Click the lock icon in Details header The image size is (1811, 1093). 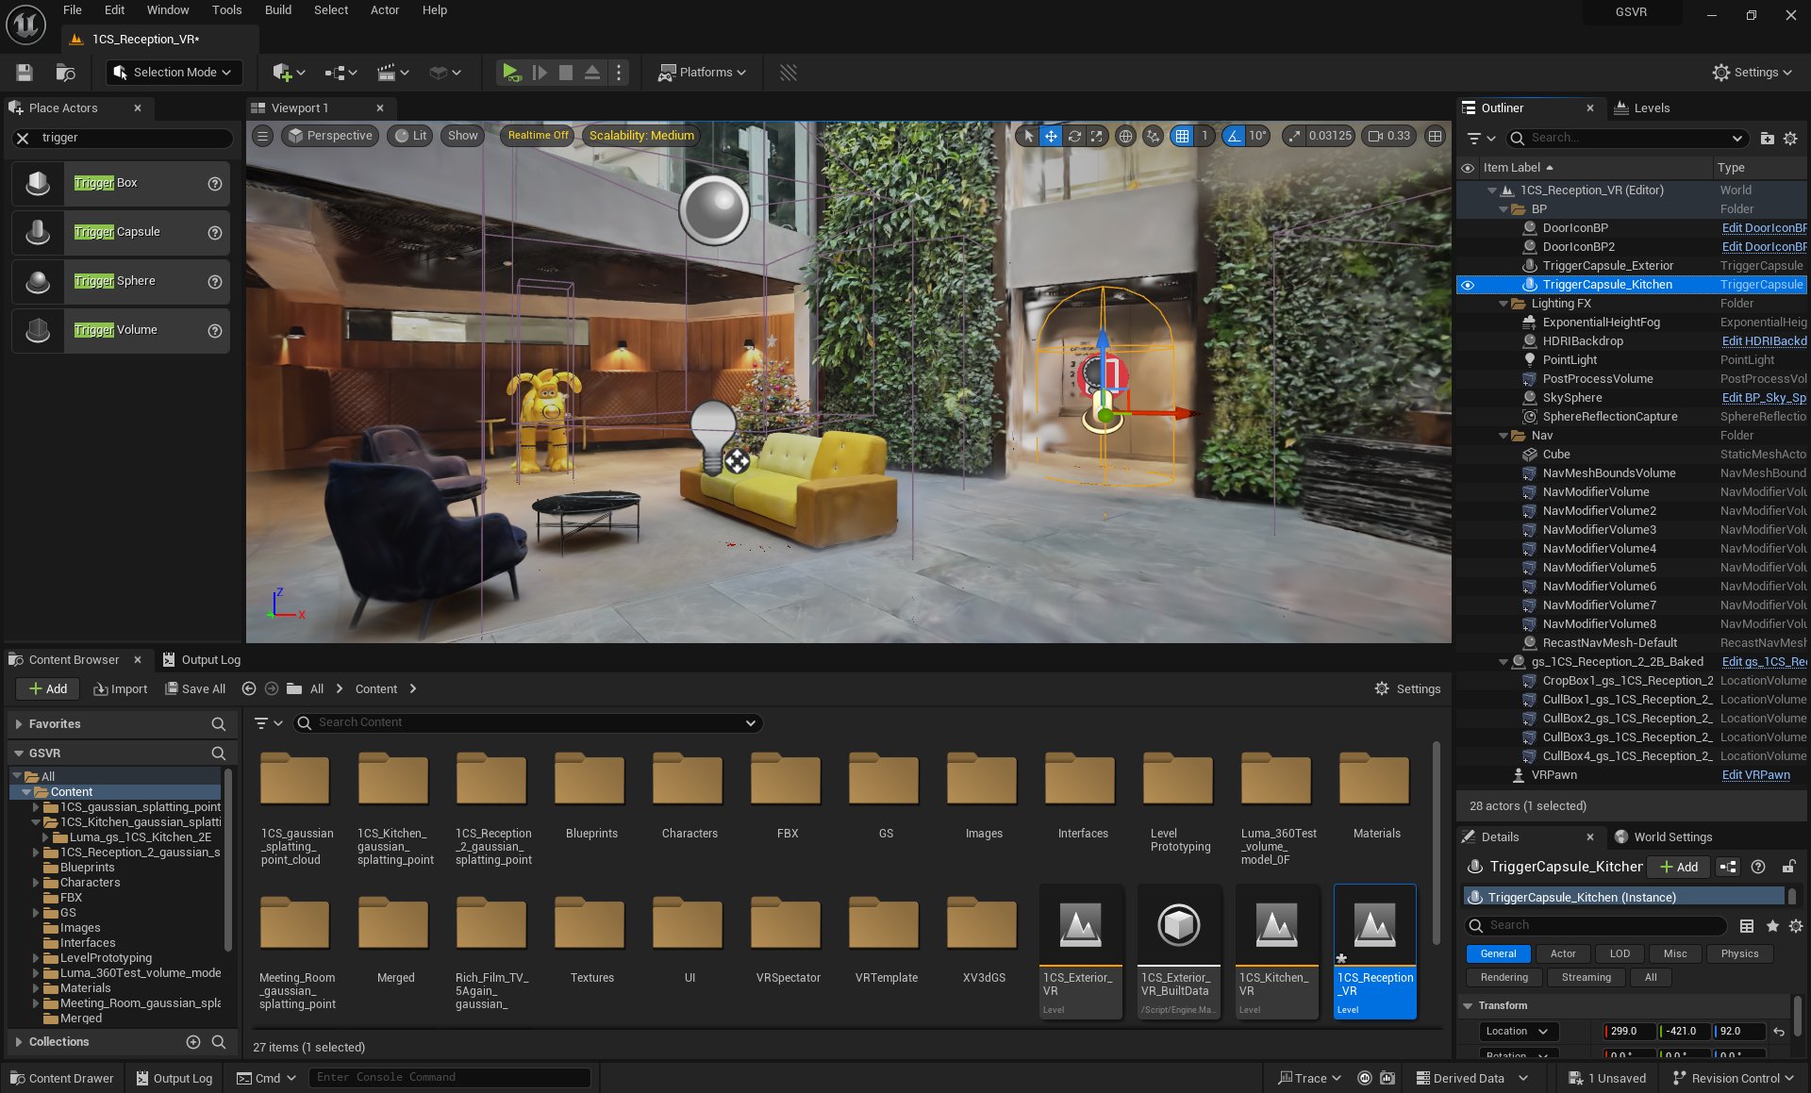(1787, 868)
